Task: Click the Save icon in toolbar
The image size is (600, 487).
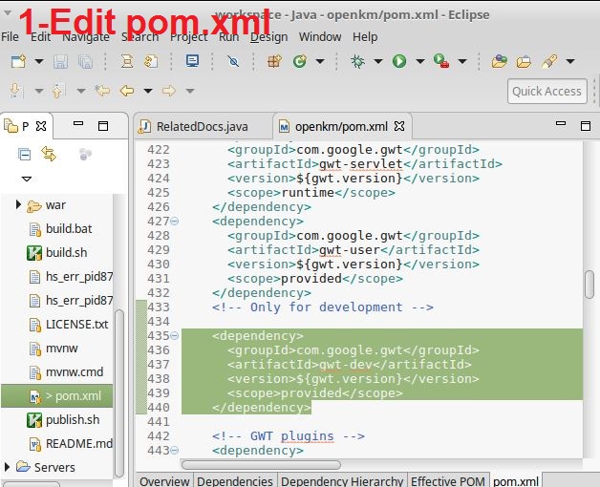Action: pos(61,61)
